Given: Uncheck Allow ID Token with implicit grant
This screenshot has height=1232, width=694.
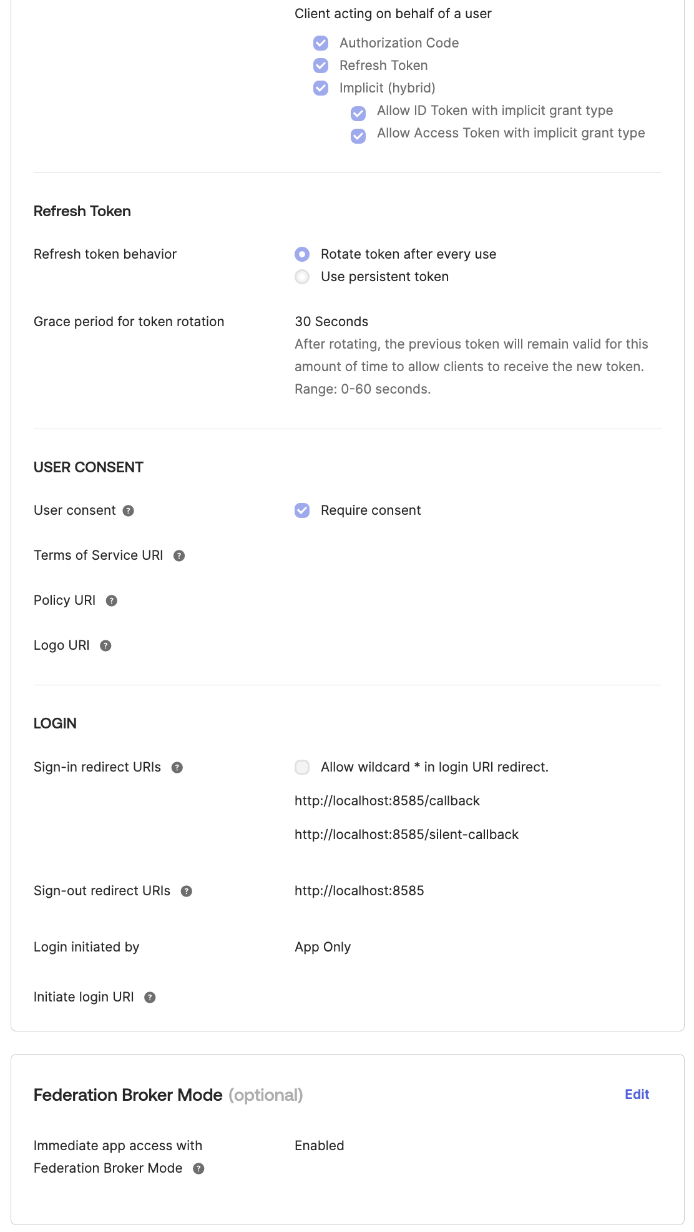Looking at the screenshot, I should click(358, 114).
